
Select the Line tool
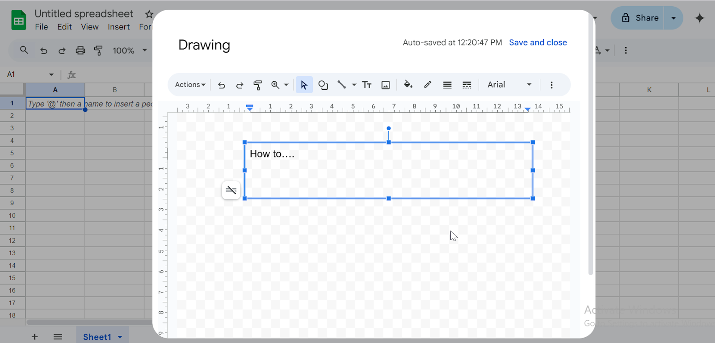pos(341,85)
